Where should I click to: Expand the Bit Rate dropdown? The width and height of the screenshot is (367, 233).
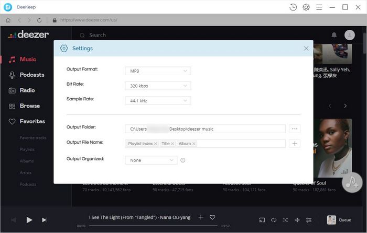(158, 86)
